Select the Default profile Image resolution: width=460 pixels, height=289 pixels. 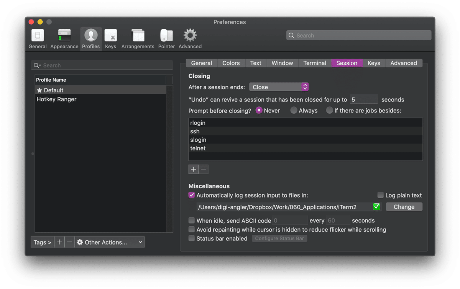point(101,90)
